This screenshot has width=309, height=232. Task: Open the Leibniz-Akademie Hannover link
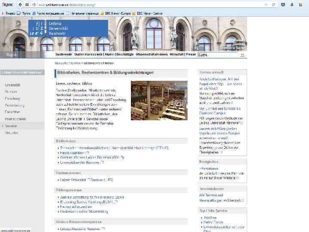(80, 229)
